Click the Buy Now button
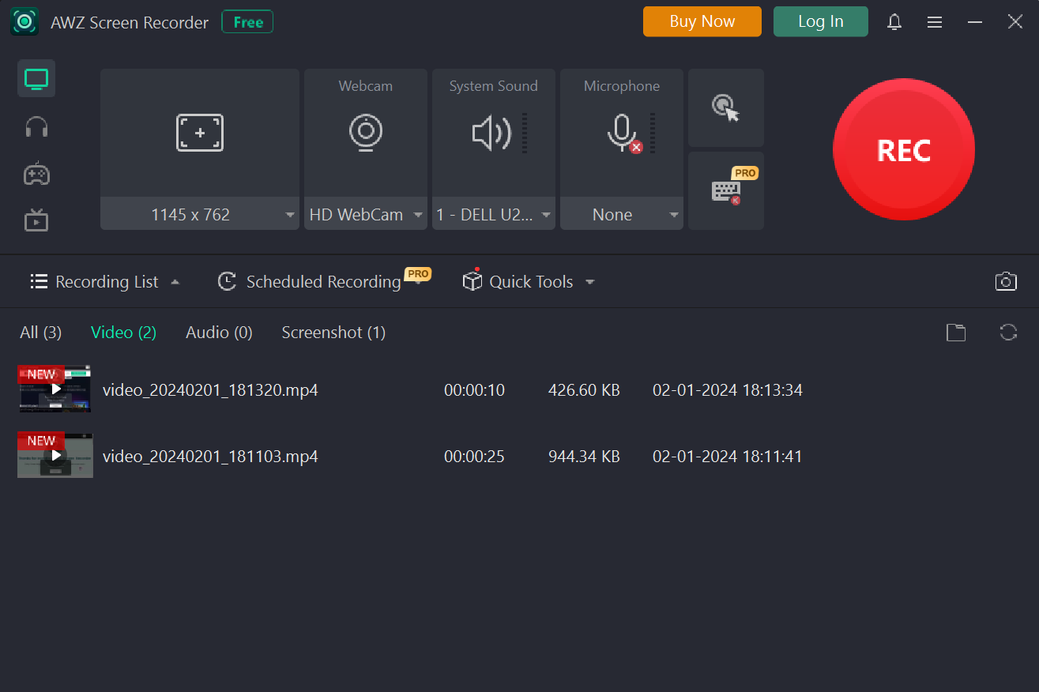The width and height of the screenshot is (1039, 692). pyautogui.click(x=702, y=21)
